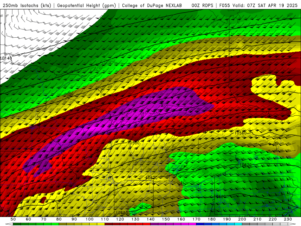Select the bright red swatch just before 140
301x226 pixels.
click(x=147, y=224)
